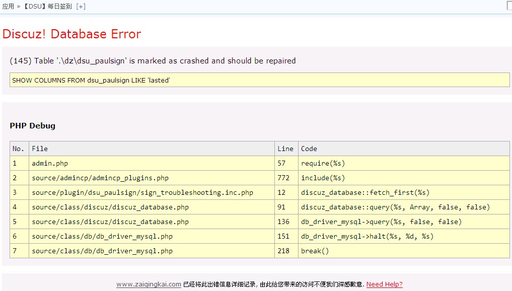Image resolution: width=512 pixels, height=291 pixels.
Task: Open the www.zaiqingkai.com link
Action: (x=149, y=284)
